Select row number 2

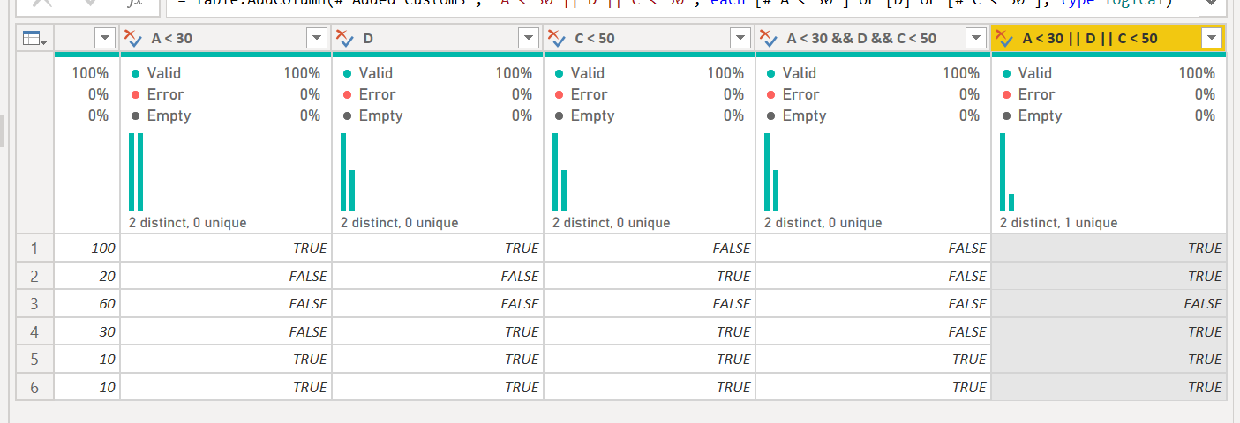click(34, 276)
